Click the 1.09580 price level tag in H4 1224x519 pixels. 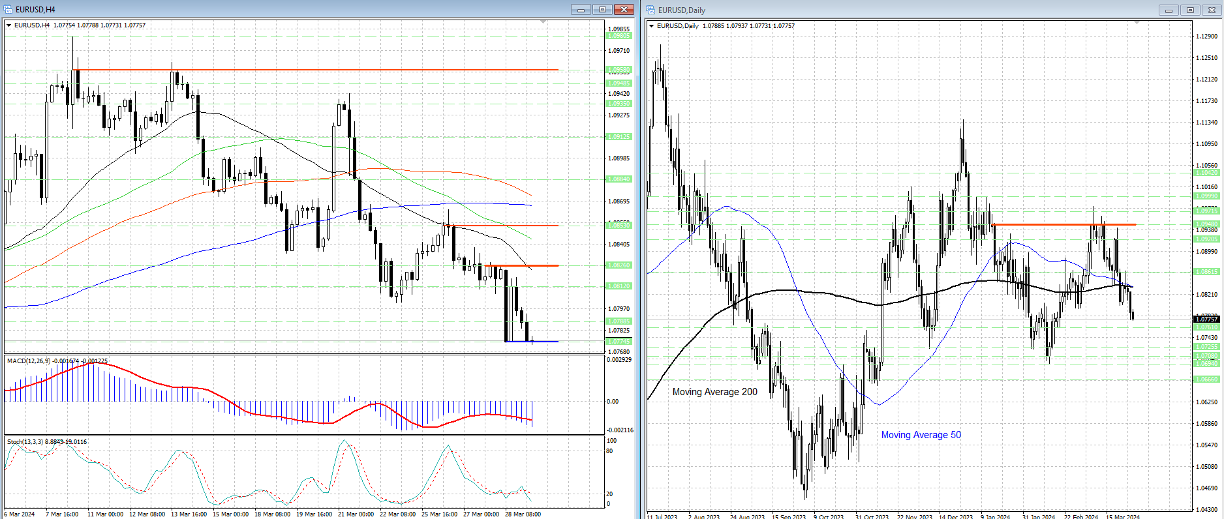[x=619, y=70]
